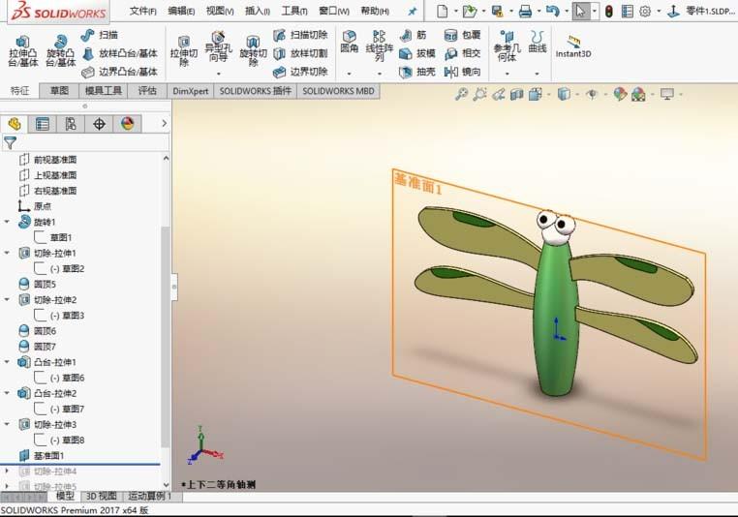Choose the 筋 rib tool
The height and width of the screenshot is (517, 738).
click(x=414, y=34)
